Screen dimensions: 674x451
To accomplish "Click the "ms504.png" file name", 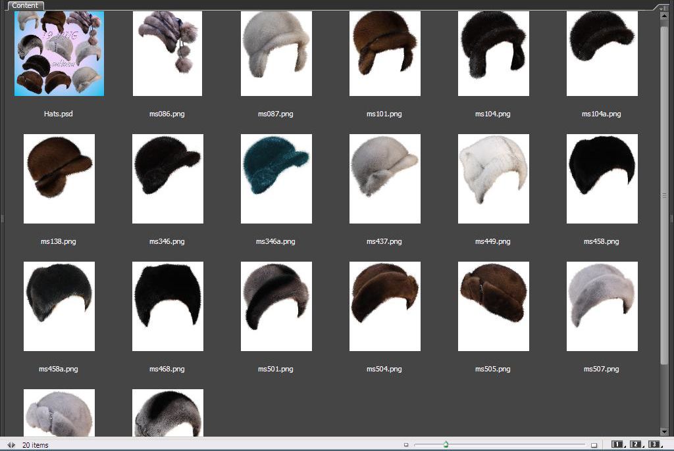I will [x=384, y=369].
